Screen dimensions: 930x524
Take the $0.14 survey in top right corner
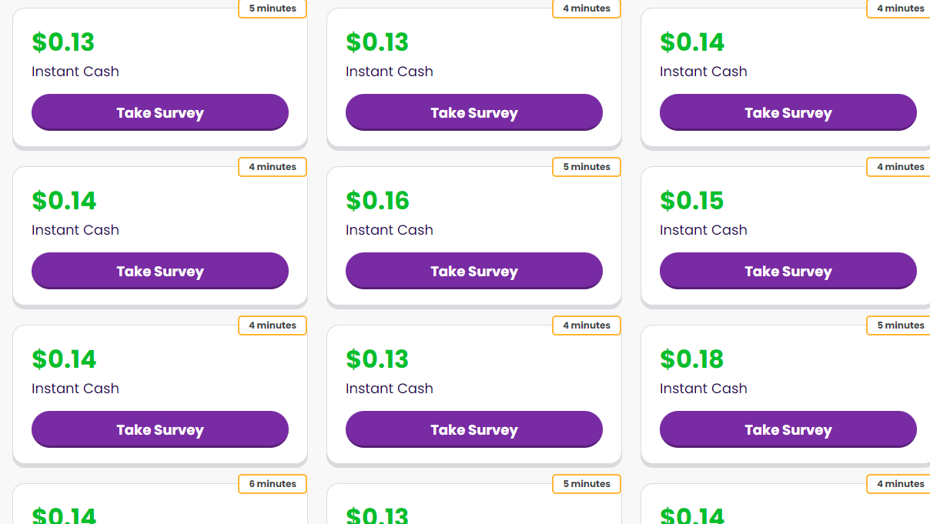788,112
